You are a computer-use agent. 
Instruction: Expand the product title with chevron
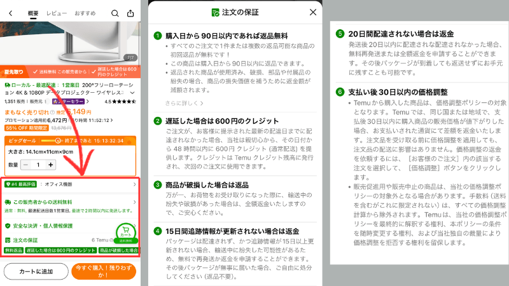132,93
